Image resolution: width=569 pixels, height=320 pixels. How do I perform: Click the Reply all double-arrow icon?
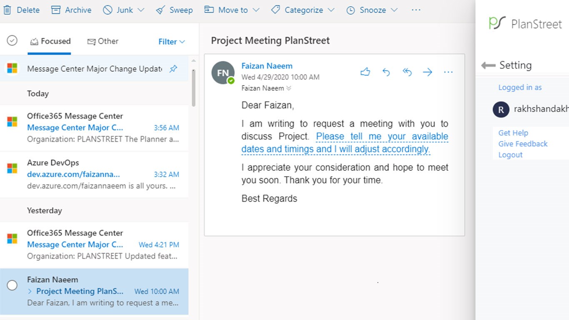(x=407, y=72)
